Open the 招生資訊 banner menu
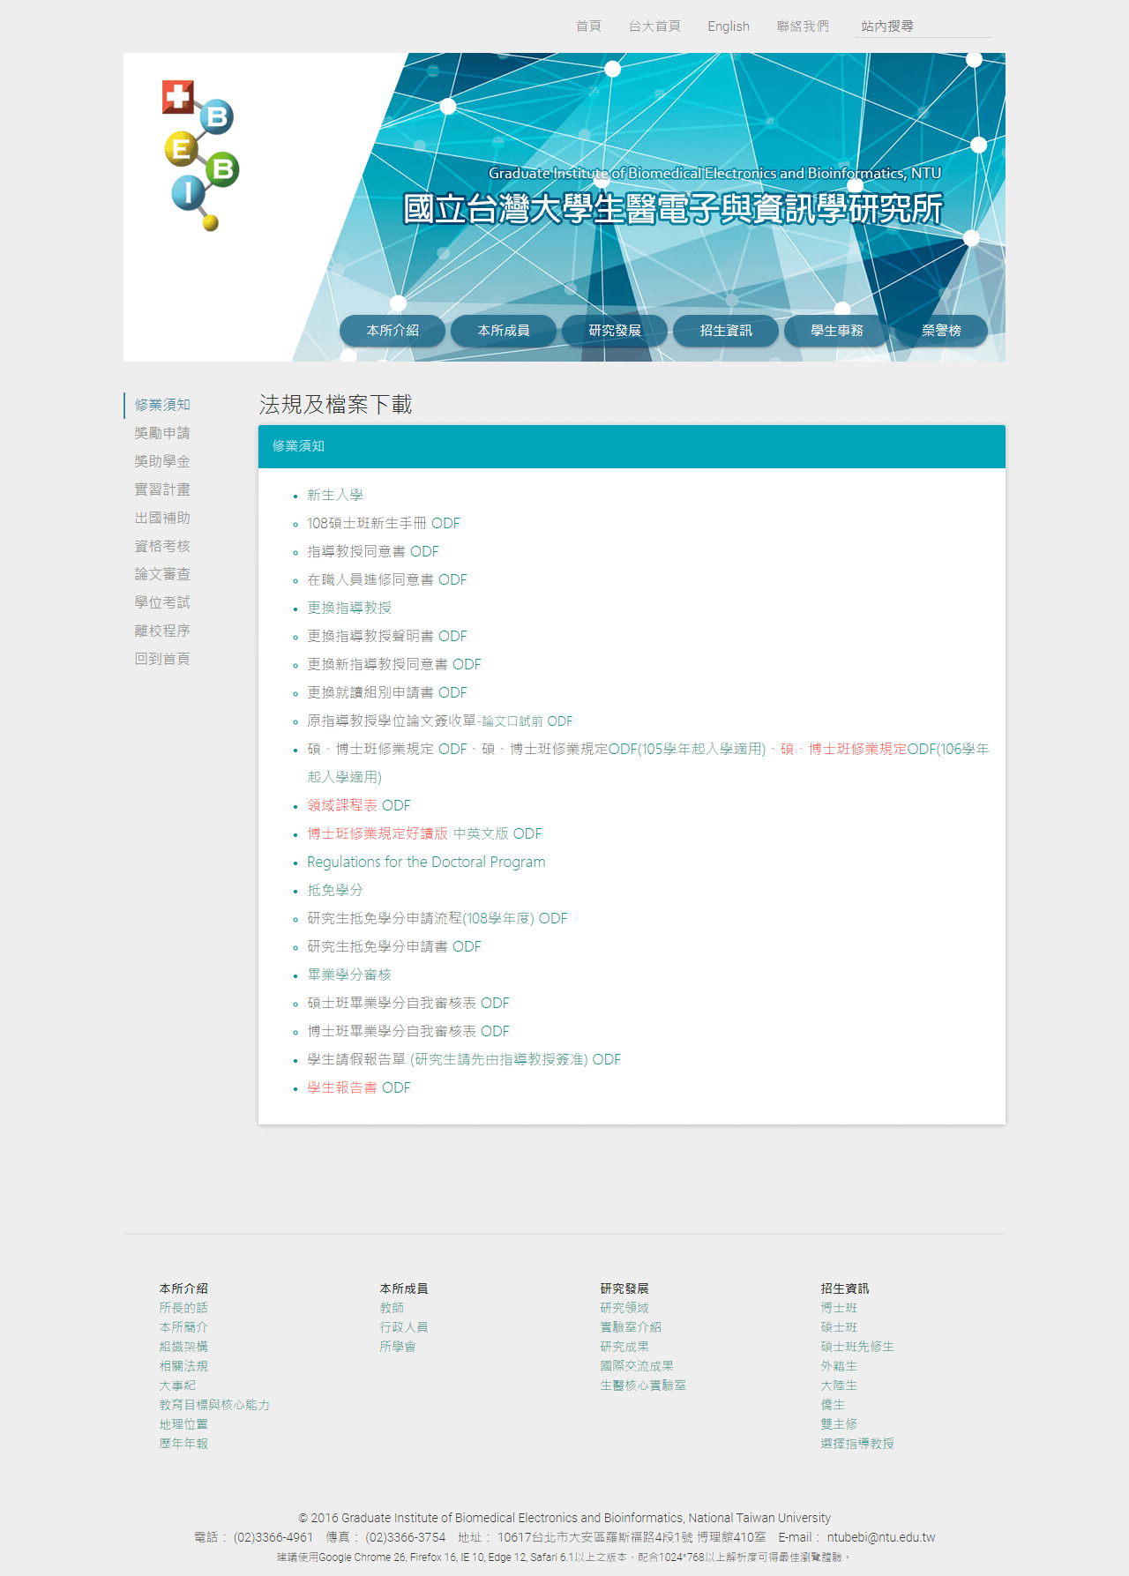 coord(726,331)
